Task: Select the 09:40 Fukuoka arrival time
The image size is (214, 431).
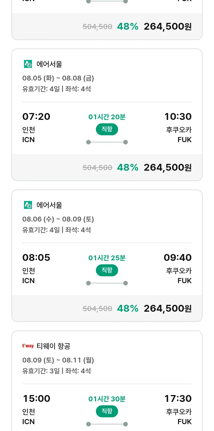Action: [177, 258]
